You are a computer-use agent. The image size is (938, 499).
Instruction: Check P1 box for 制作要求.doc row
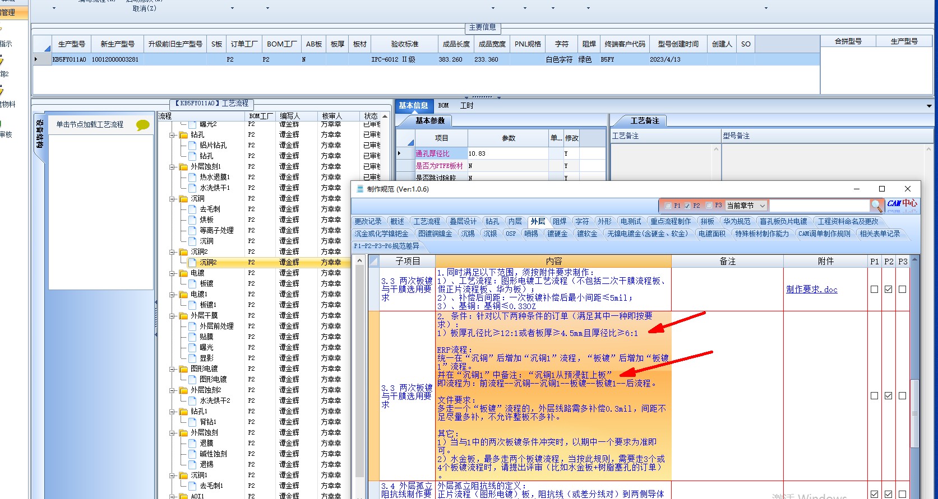click(x=874, y=290)
